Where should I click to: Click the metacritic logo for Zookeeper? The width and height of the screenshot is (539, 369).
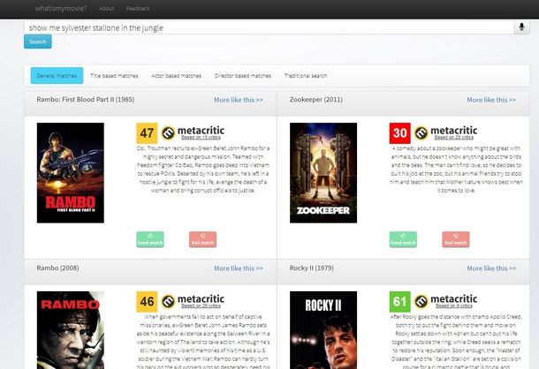pyautogui.click(x=445, y=131)
